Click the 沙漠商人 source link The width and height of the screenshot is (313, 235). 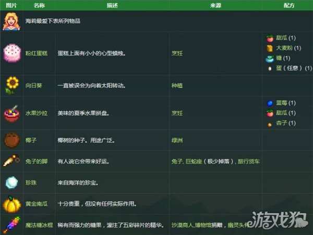coord(182,225)
